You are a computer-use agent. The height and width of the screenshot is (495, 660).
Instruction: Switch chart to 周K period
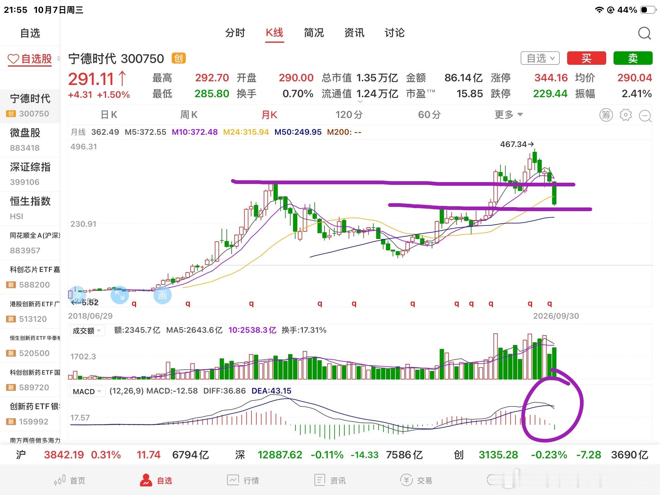(x=189, y=115)
